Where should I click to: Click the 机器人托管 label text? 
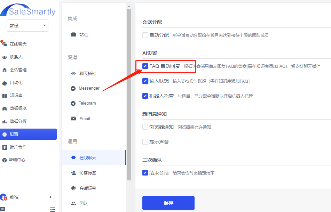[161, 96]
